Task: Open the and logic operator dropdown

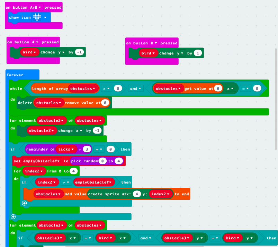Action: coord(136,88)
